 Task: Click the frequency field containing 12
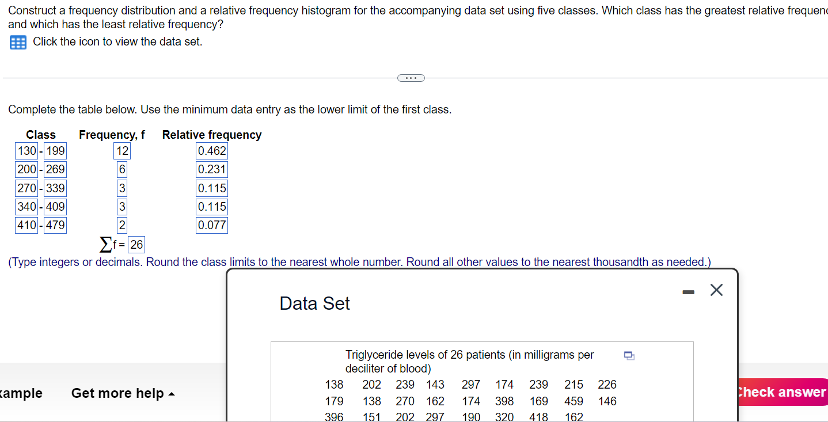click(x=122, y=150)
